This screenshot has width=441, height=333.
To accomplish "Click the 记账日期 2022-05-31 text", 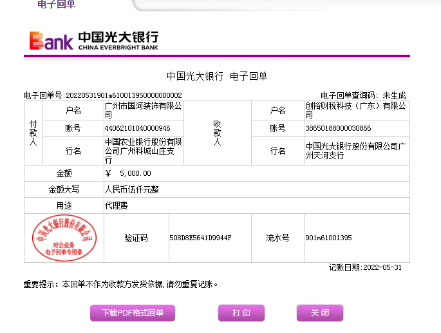I will 365,267.
